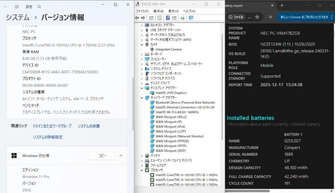Expand the ファームウェア category
The width and height of the screenshot is (335, 193).
142,165
